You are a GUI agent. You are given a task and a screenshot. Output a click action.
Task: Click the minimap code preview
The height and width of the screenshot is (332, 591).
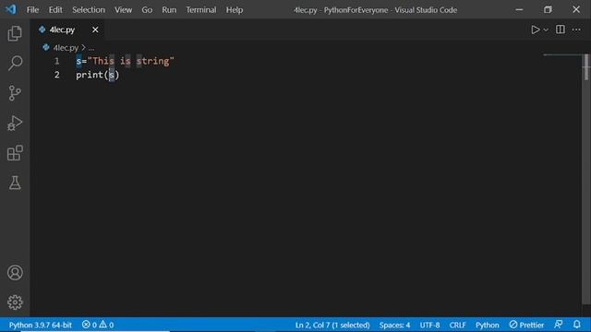(562, 55)
